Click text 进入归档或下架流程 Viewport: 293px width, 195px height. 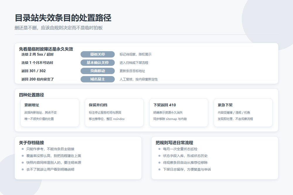coord(134,63)
